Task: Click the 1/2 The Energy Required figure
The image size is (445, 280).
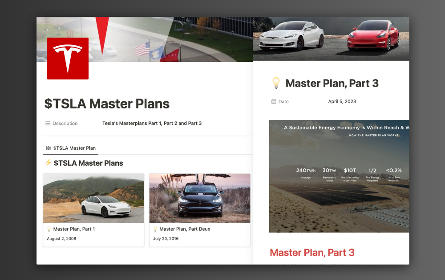Action: (372, 174)
